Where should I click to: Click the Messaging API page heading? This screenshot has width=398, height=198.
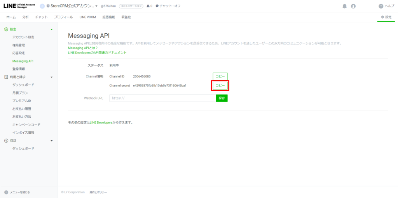89,35
